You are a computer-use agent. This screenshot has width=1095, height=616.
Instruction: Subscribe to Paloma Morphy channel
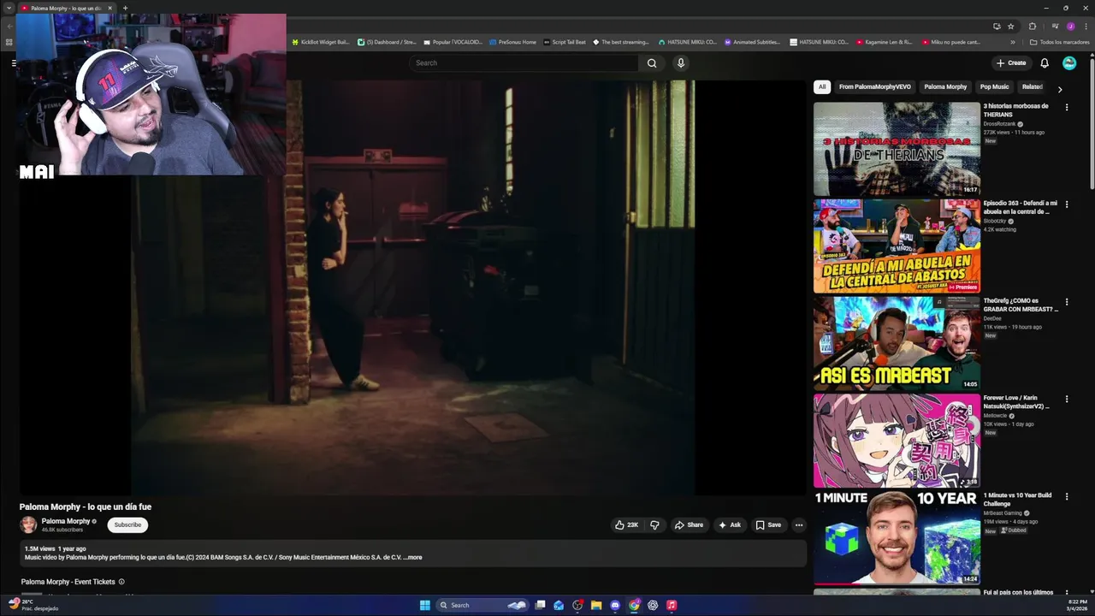coord(127,524)
